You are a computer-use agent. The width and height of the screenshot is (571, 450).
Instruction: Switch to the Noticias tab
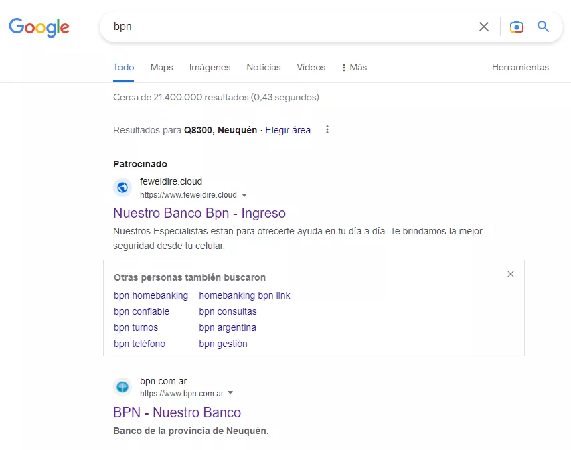[x=263, y=67]
